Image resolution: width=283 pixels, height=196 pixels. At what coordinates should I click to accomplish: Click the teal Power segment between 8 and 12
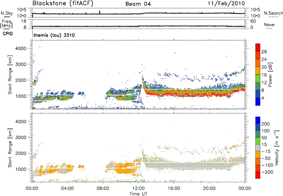(258, 86)
